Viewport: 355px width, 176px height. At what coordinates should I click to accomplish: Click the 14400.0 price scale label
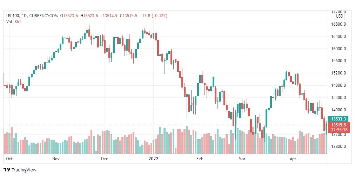click(339, 98)
